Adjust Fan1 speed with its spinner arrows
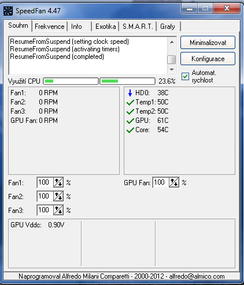Image resolution: width=244 pixels, height=285 pixels. click(x=58, y=182)
